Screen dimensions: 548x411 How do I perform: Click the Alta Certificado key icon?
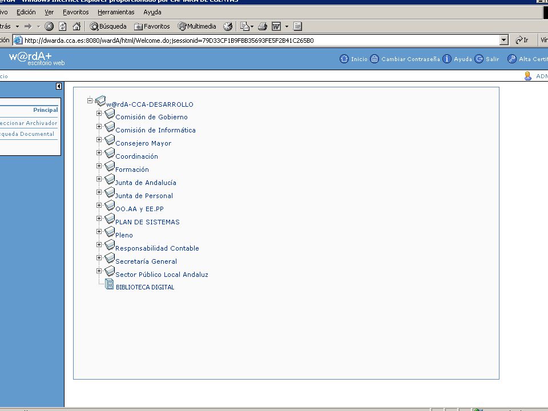511,59
